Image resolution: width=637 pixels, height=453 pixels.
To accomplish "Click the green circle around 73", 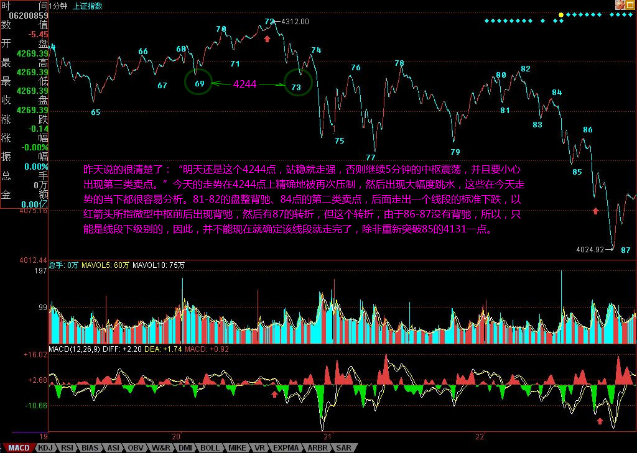I will (297, 83).
